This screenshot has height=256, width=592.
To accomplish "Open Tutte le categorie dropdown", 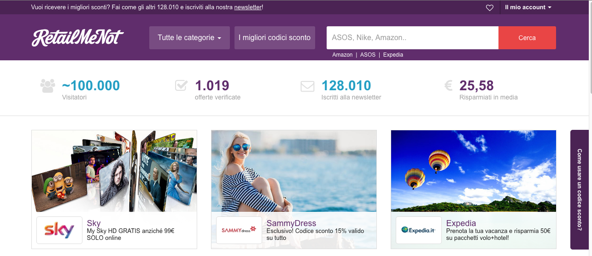I will click(189, 38).
